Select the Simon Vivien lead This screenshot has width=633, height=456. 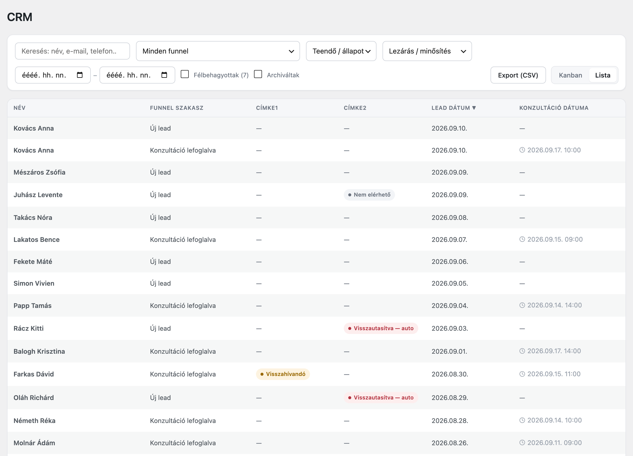coord(316,283)
